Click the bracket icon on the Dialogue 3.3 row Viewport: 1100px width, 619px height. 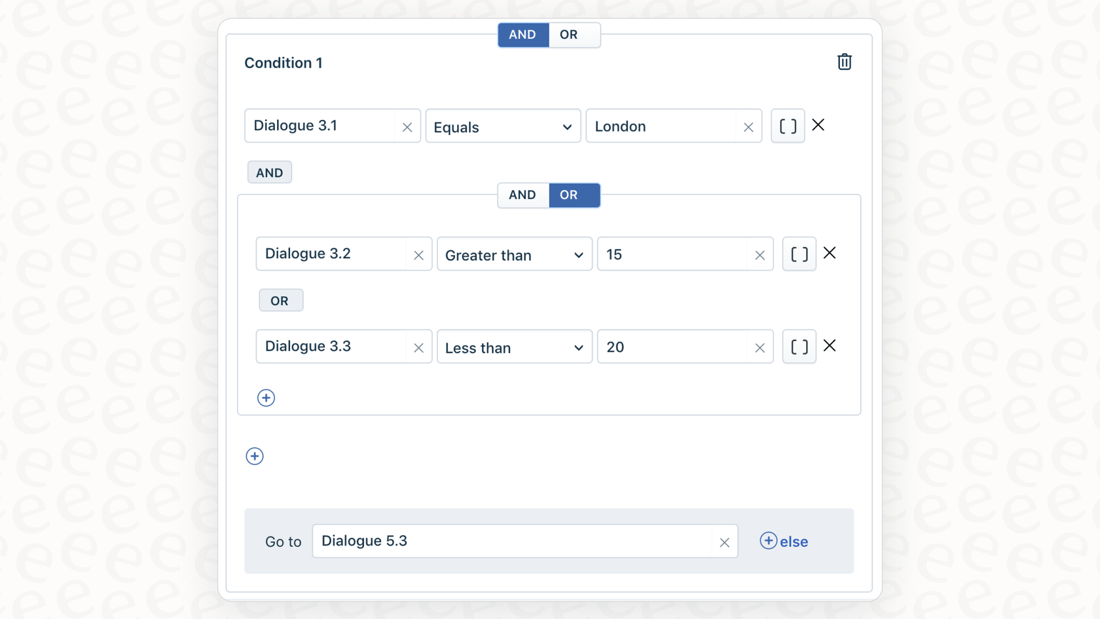click(x=799, y=347)
